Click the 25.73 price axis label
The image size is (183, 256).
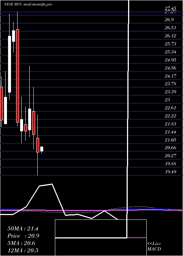170,44
